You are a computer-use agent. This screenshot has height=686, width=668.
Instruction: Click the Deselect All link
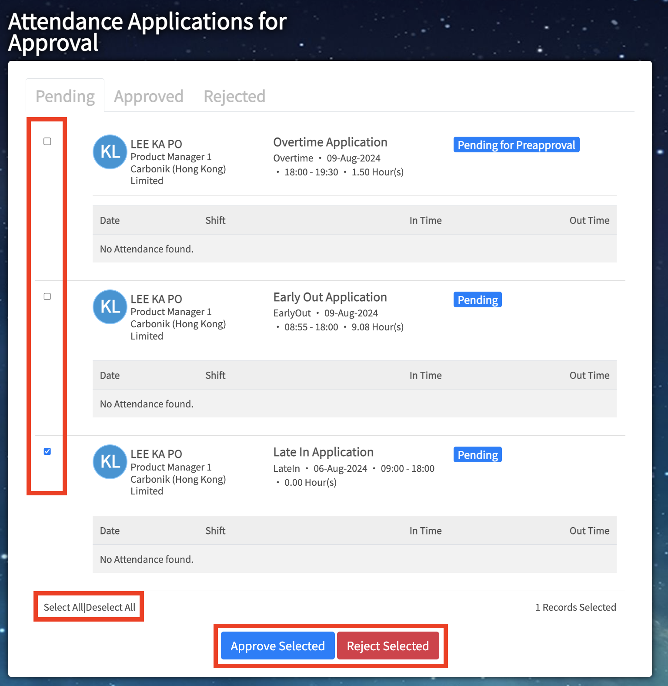click(x=111, y=607)
